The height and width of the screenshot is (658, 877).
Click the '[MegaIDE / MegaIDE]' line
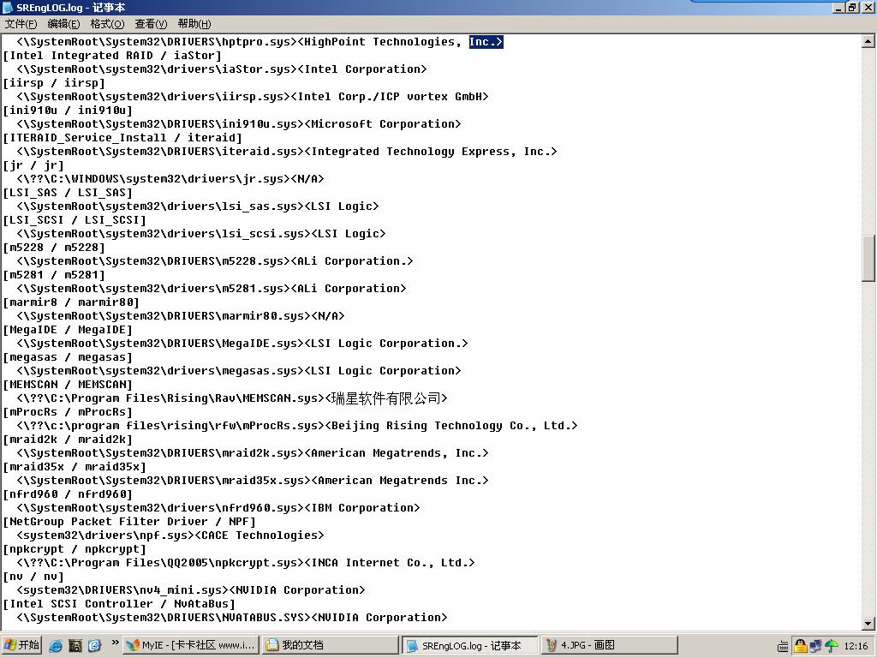click(x=68, y=330)
